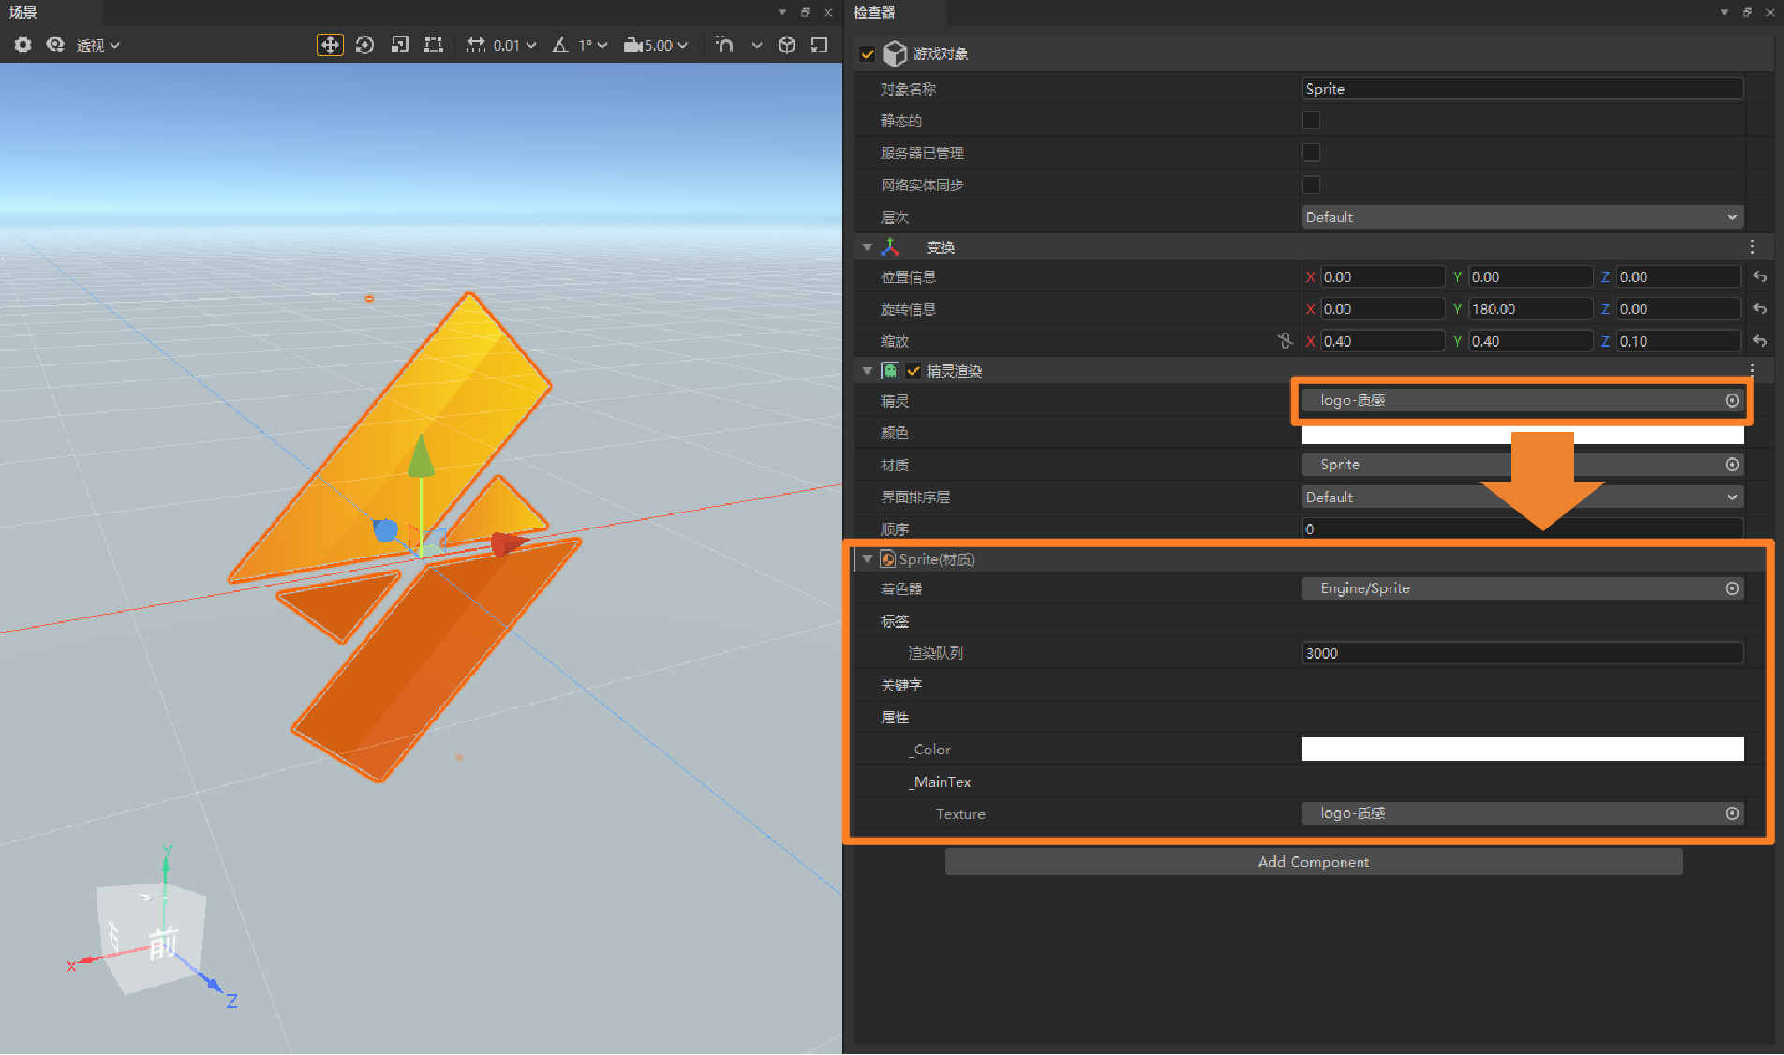Click the scene settings gear icon
The image size is (1784, 1055).
(x=22, y=44)
